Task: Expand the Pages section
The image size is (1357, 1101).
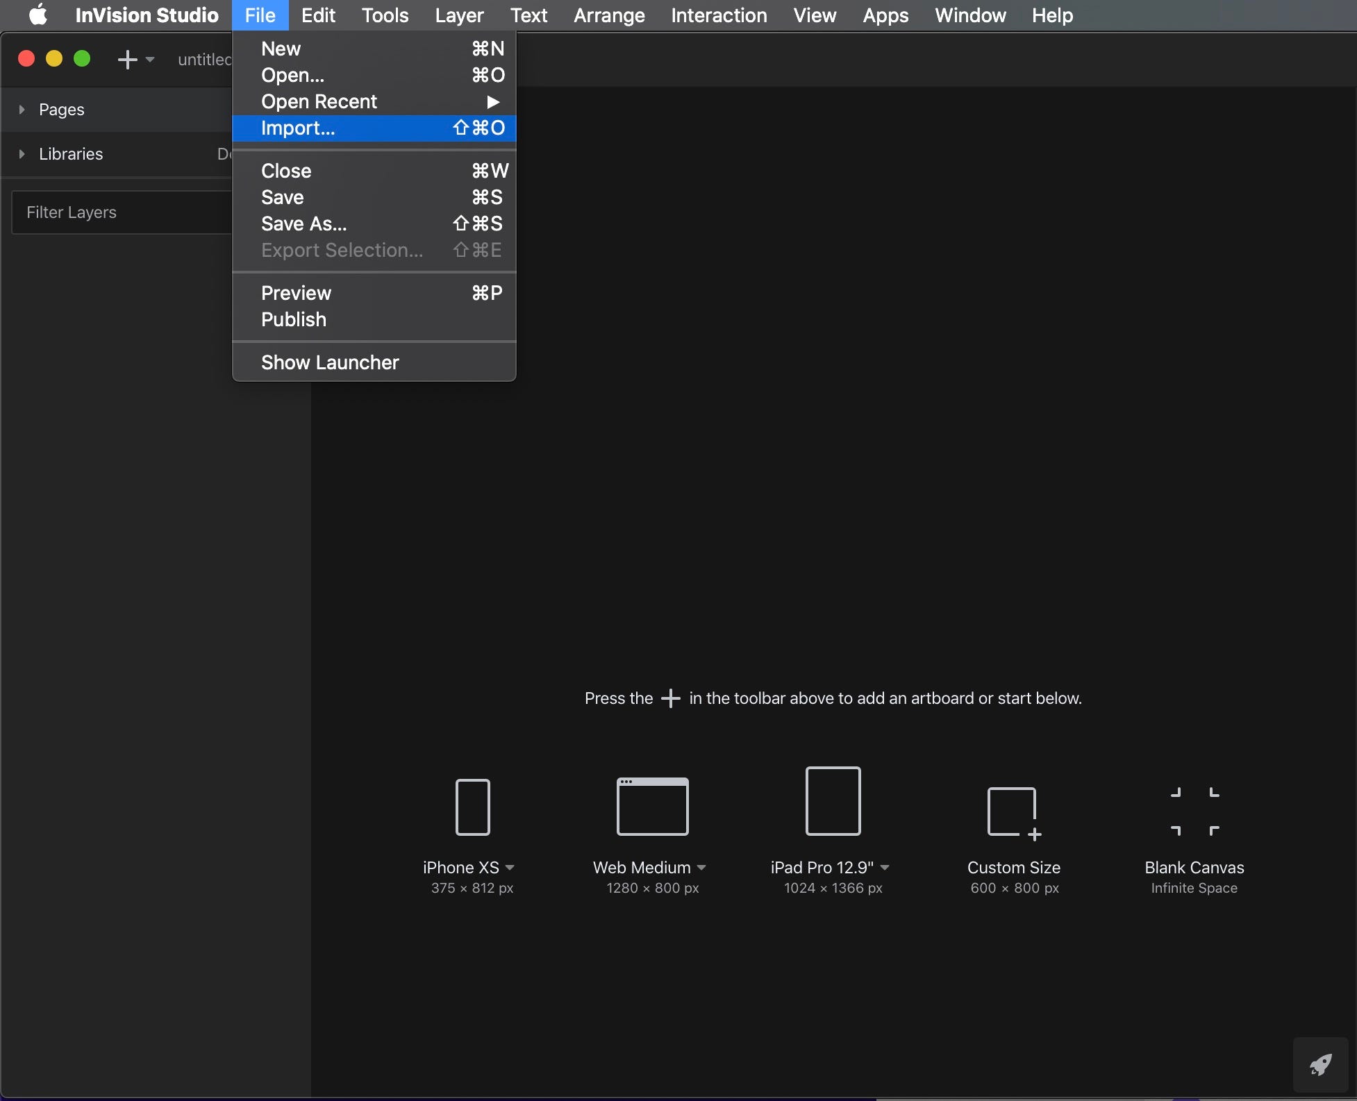Action: point(21,109)
